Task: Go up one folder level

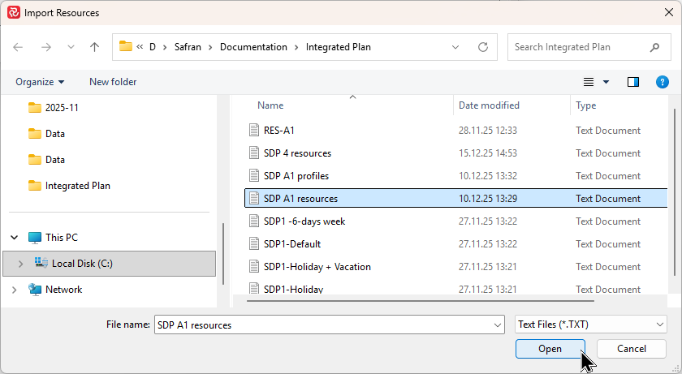Action: pos(94,47)
